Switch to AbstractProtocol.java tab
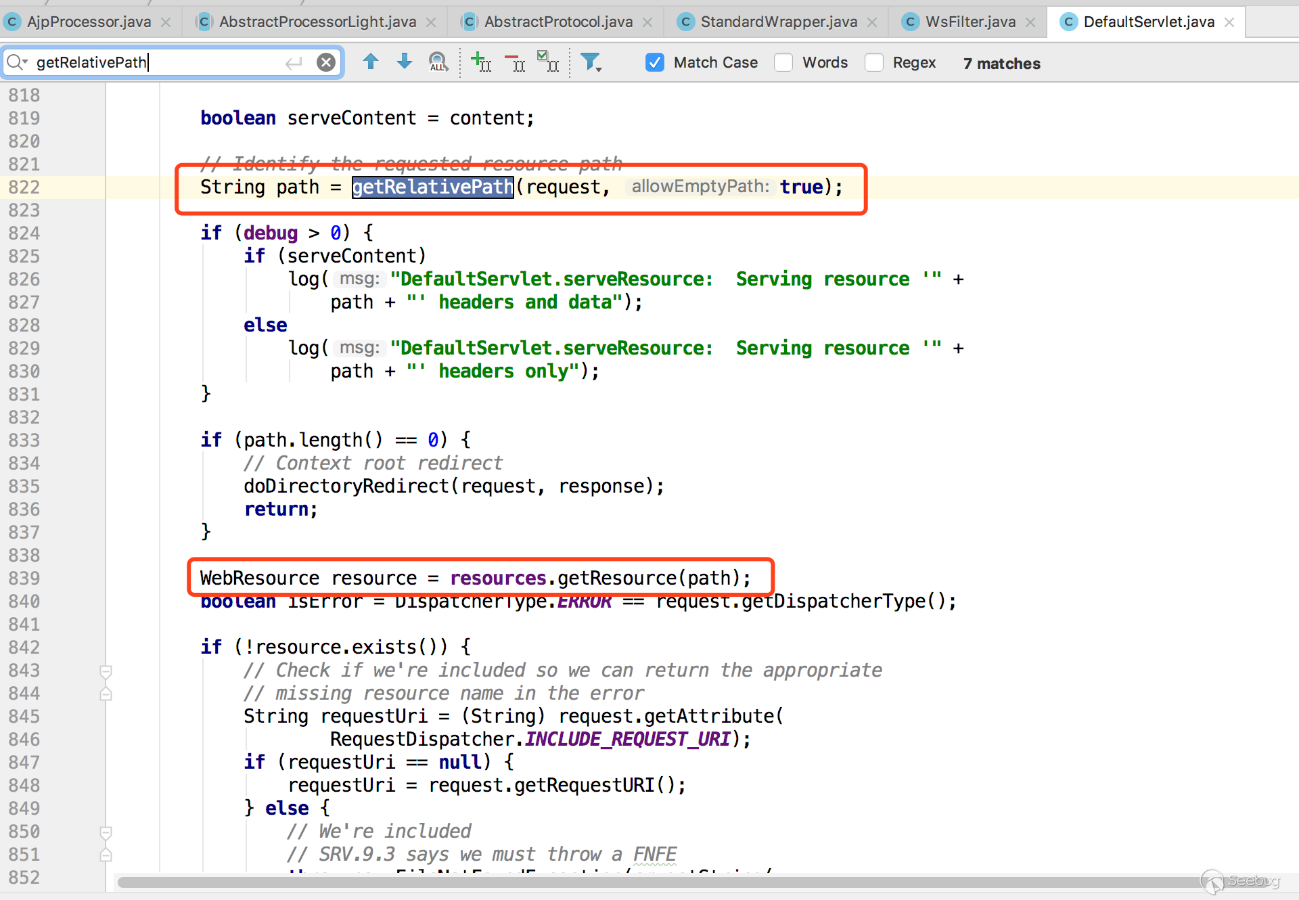The height and width of the screenshot is (900, 1299). coord(557,22)
